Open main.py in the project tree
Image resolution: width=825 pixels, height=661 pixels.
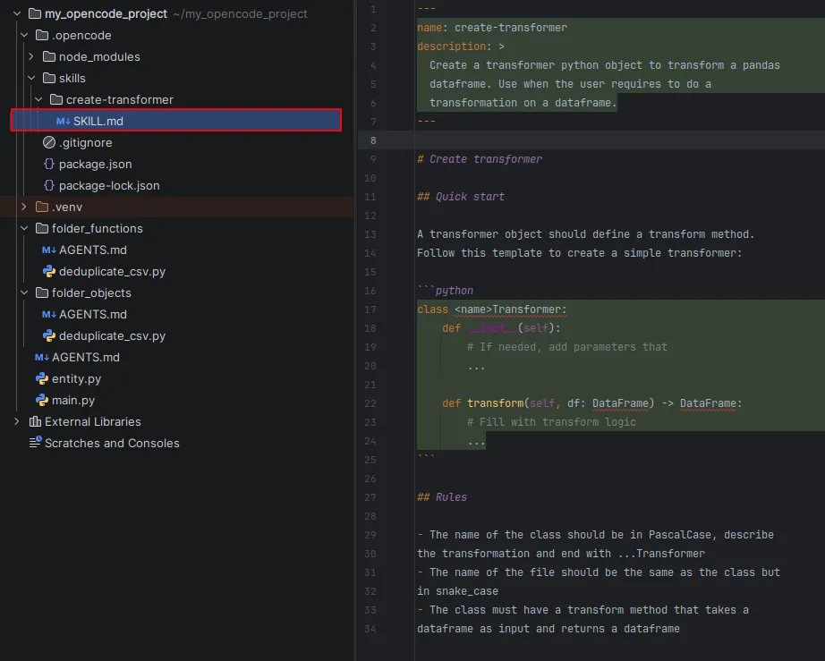point(73,400)
